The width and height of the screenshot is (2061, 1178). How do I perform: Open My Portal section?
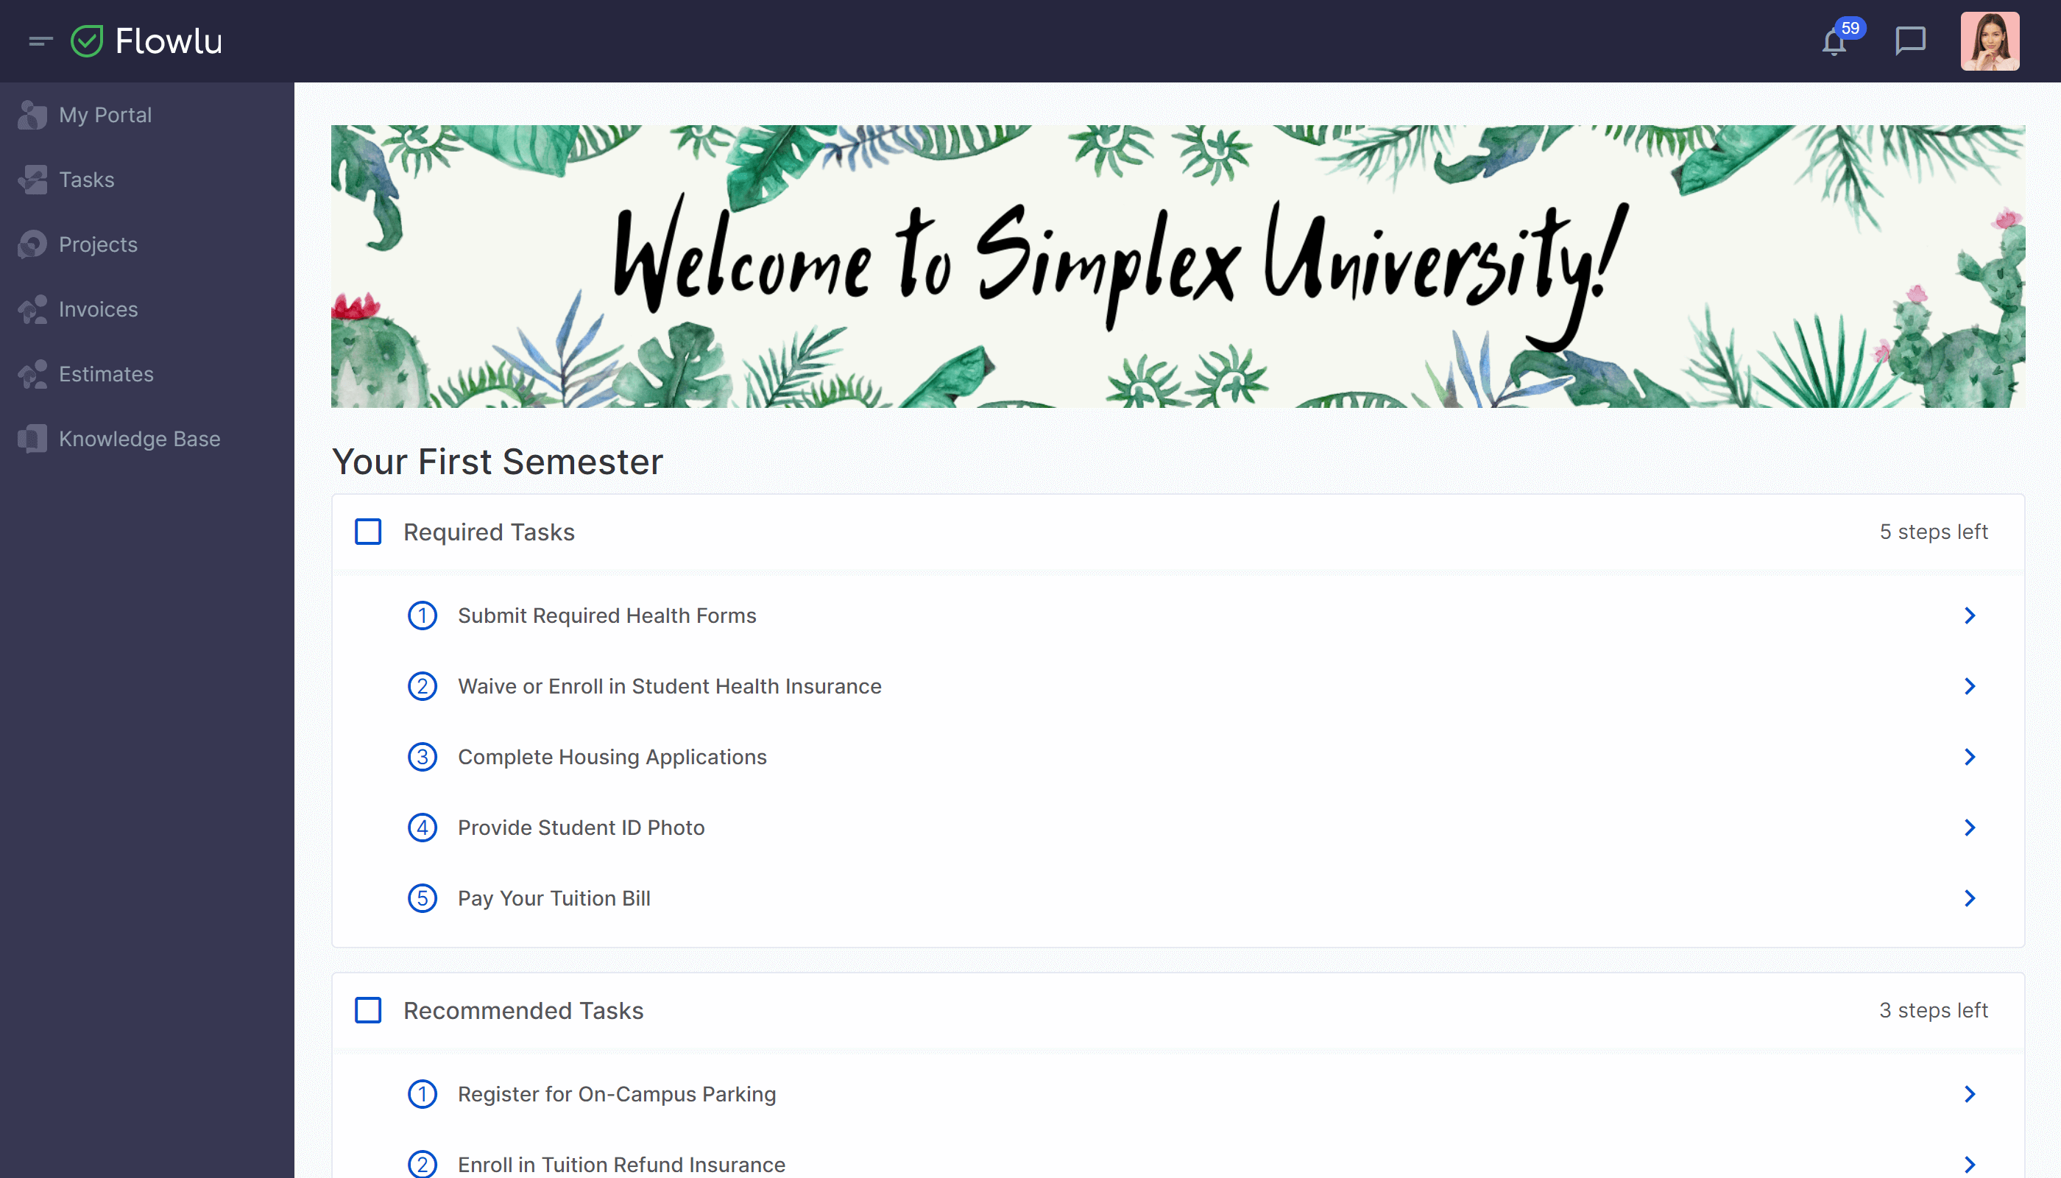[103, 115]
